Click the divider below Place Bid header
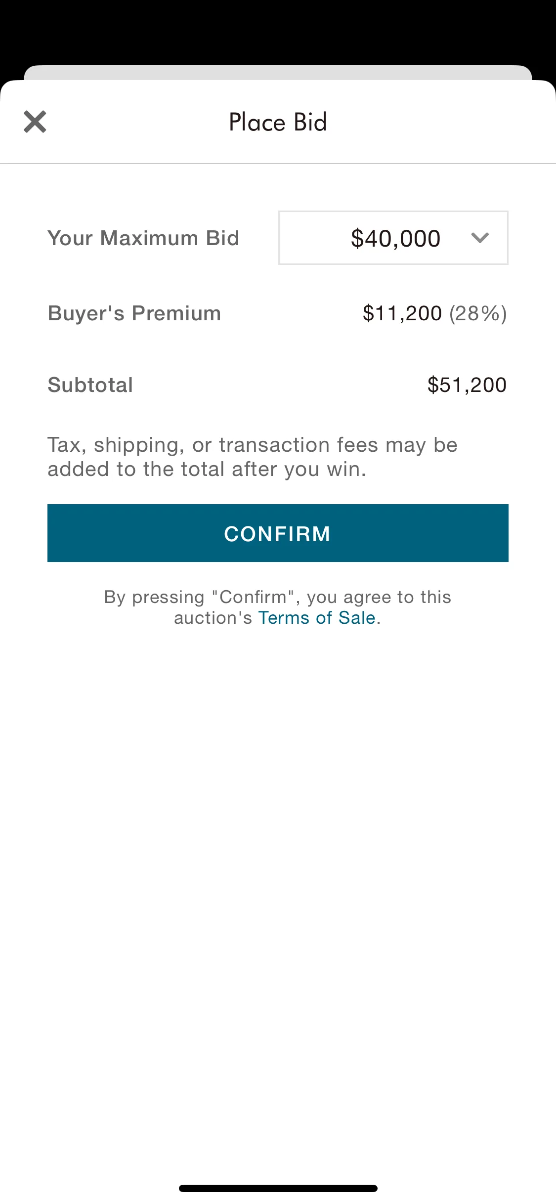 pyautogui.click(x=278, y=163)
